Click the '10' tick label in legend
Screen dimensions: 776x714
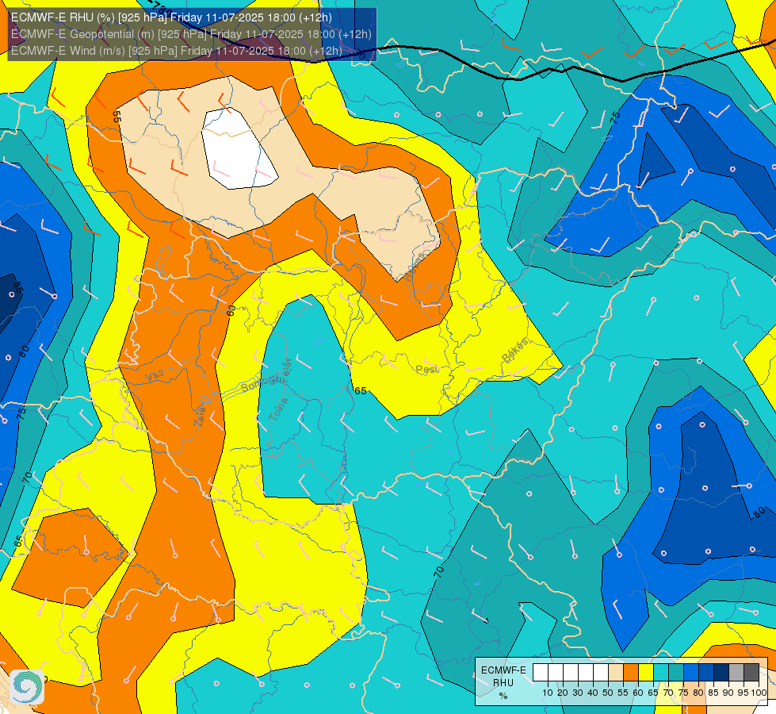pyautogui.click(x=548, y=693)
